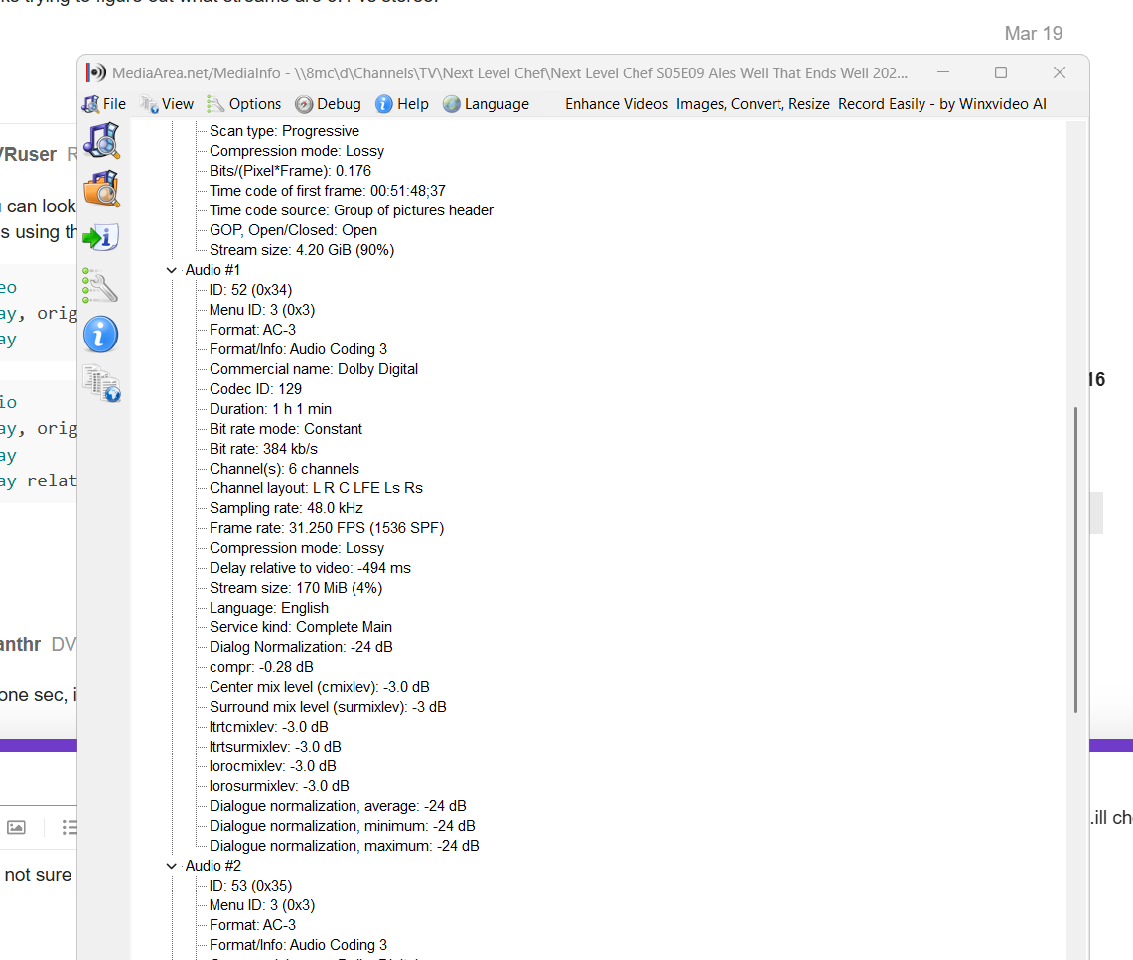Select the Channel layout row in Audio #1
The image size is (1133, 960).
pyautogui.click(x=316, y=488)
